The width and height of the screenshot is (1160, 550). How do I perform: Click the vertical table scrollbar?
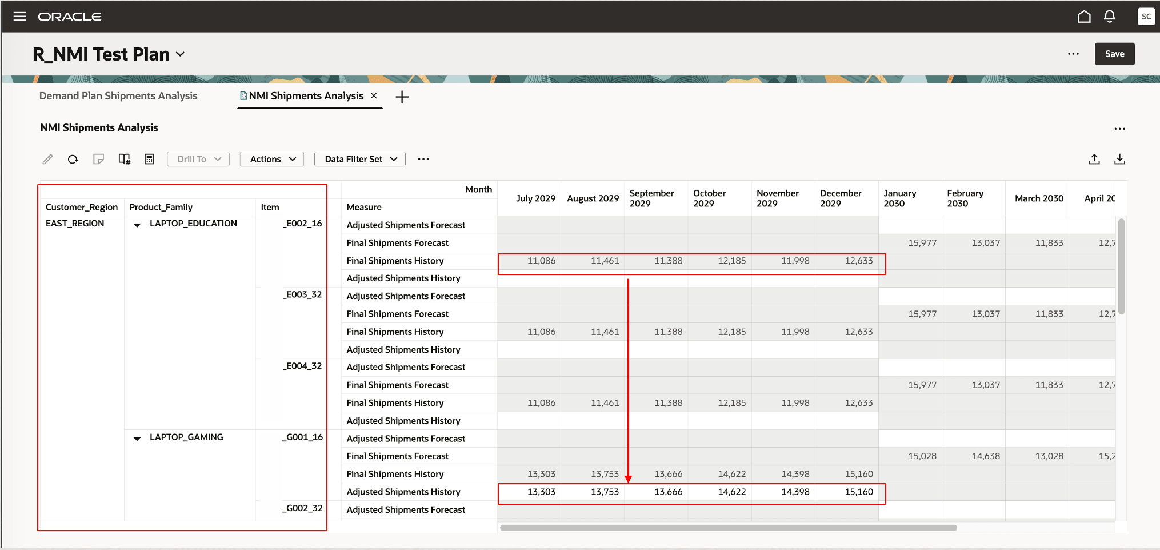tap(1121, 266)
